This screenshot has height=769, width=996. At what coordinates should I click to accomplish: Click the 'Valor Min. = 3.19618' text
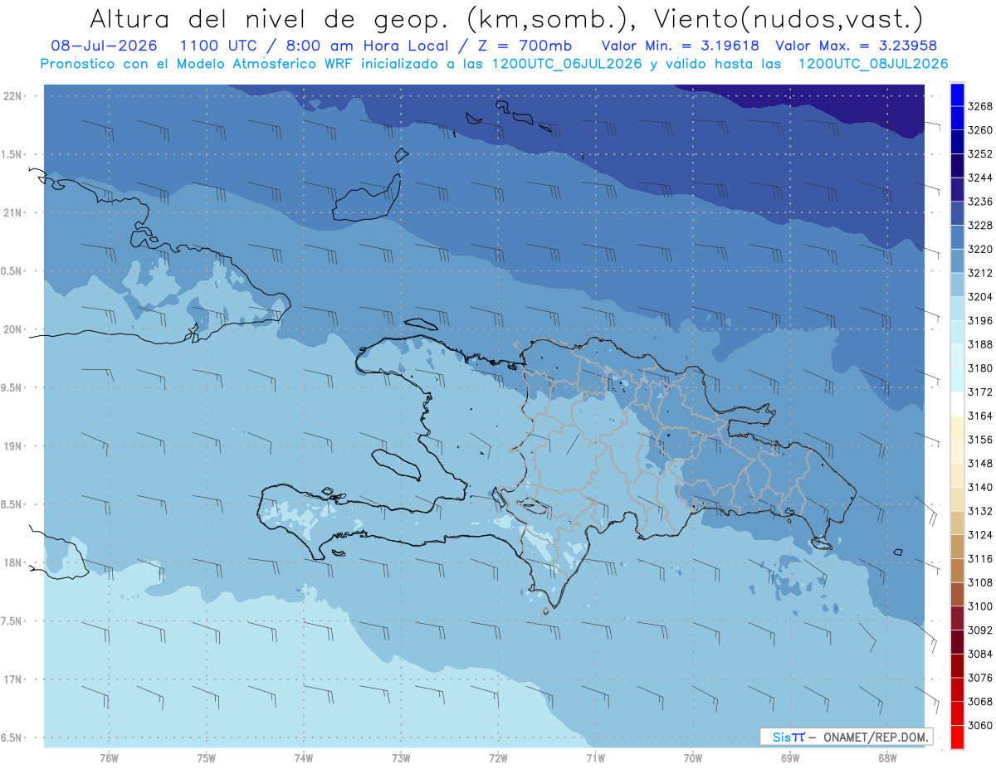coord(681,46)
